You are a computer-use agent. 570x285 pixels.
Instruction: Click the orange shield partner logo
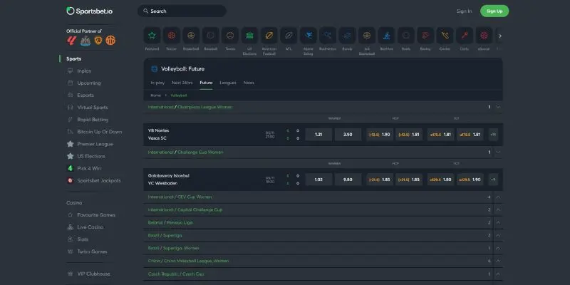[98, 41]
